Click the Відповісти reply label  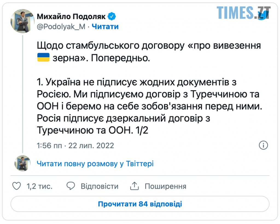(x=100, y=186)
